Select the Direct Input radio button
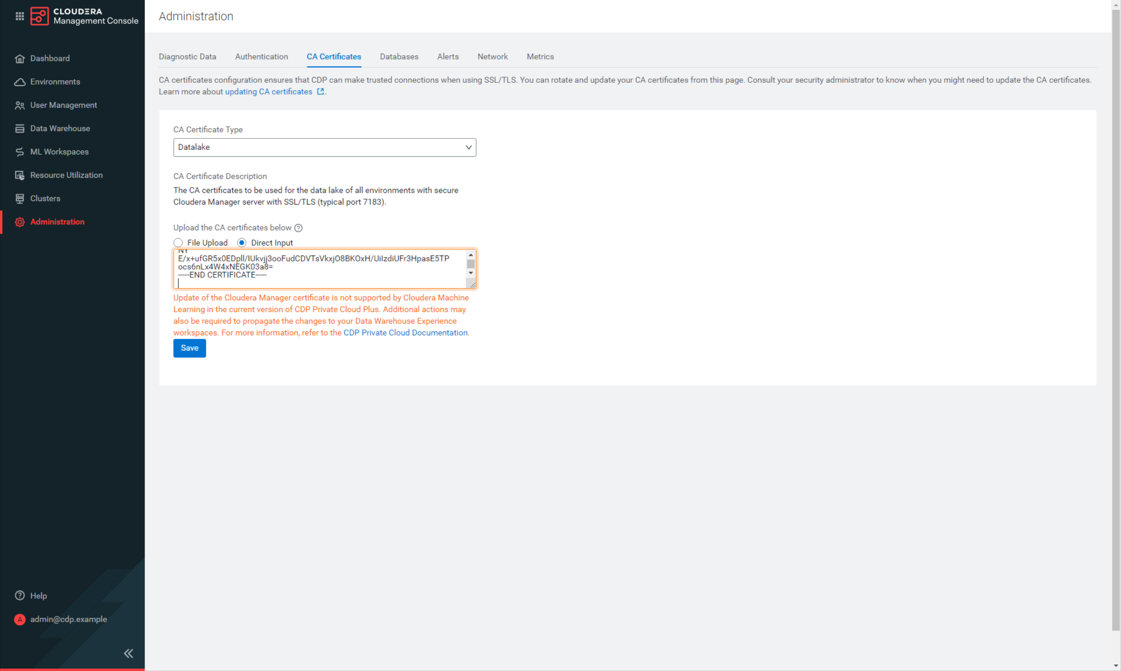This screenshot has width=1121, height=671. pyautogui.click(x=242, y=243)
